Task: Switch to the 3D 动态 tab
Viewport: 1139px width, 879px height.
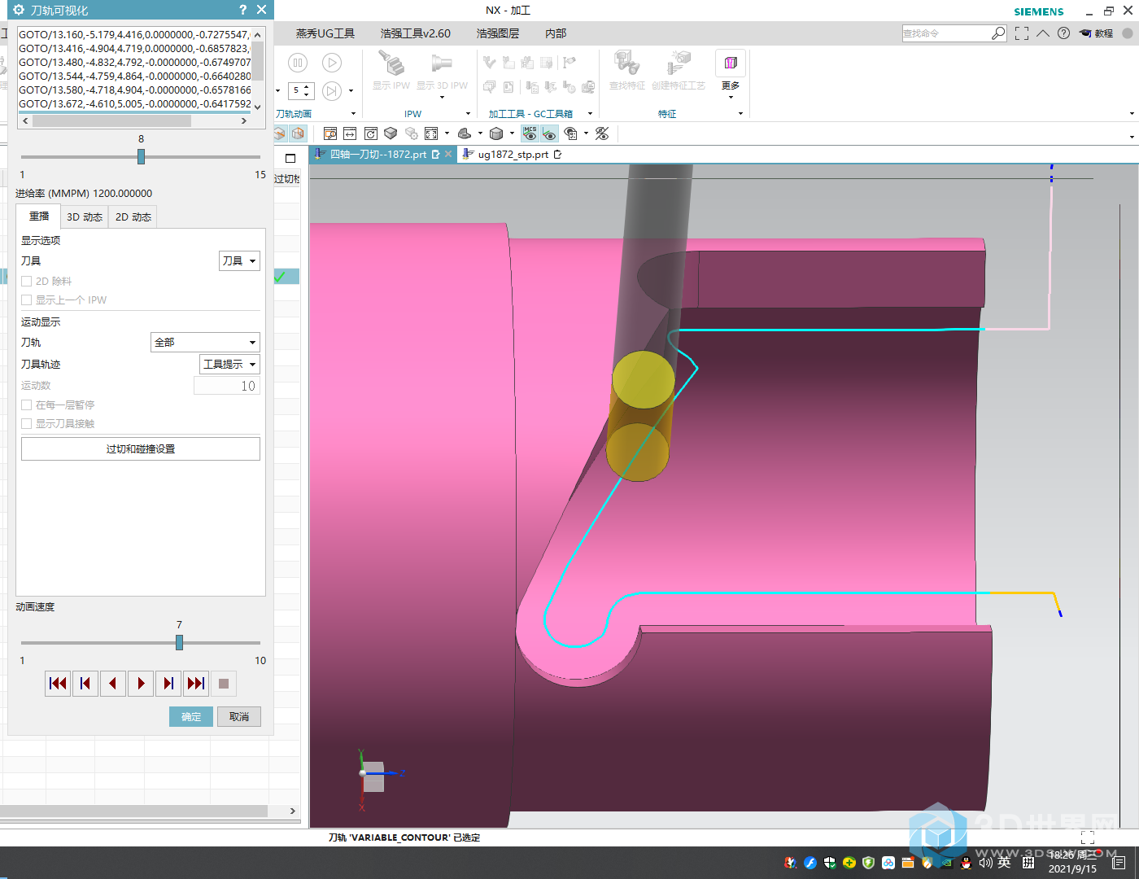Action: click(x=85, y=217)
